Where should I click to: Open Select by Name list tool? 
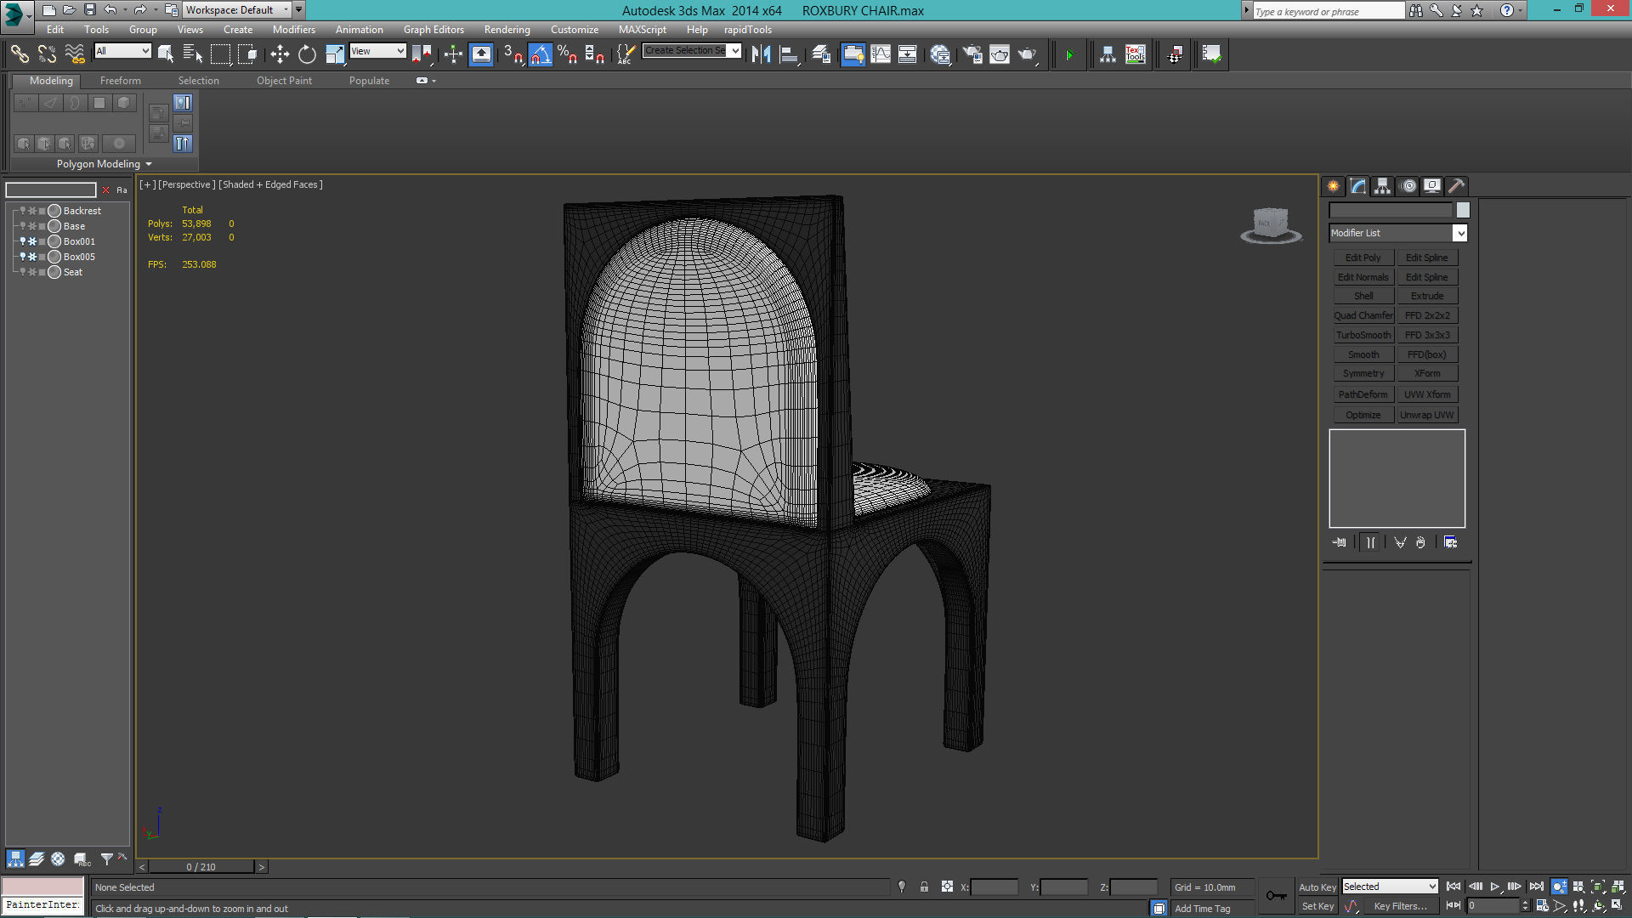click(193, 54)
